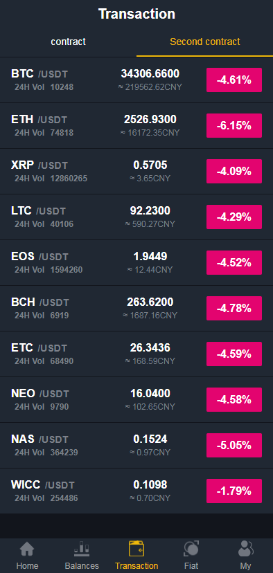Tap the BTC price 34306.6600

150,74
